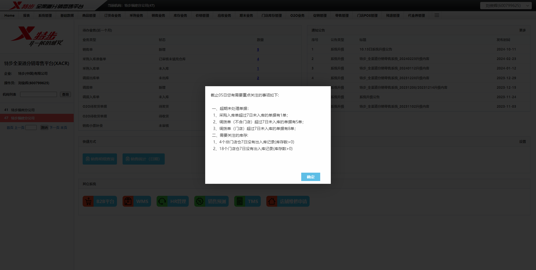Click quantity link 2 for 调拨出库单
The width and height of the screenshot is (536, 270).
[258, 78]
